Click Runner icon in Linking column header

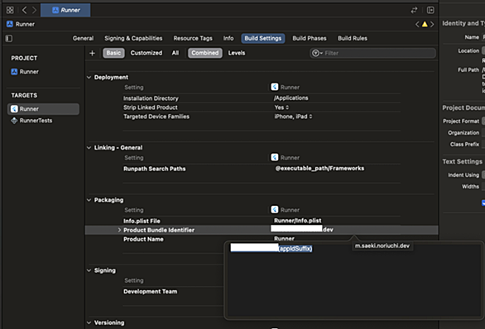pos(275,158)
